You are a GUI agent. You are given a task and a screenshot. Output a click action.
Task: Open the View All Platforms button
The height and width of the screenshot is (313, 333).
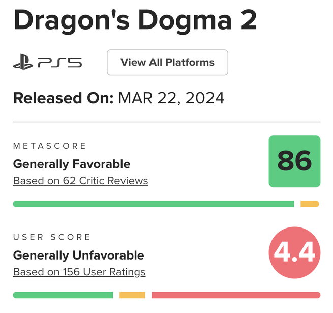pyautogui.click(x=167, y=63)
